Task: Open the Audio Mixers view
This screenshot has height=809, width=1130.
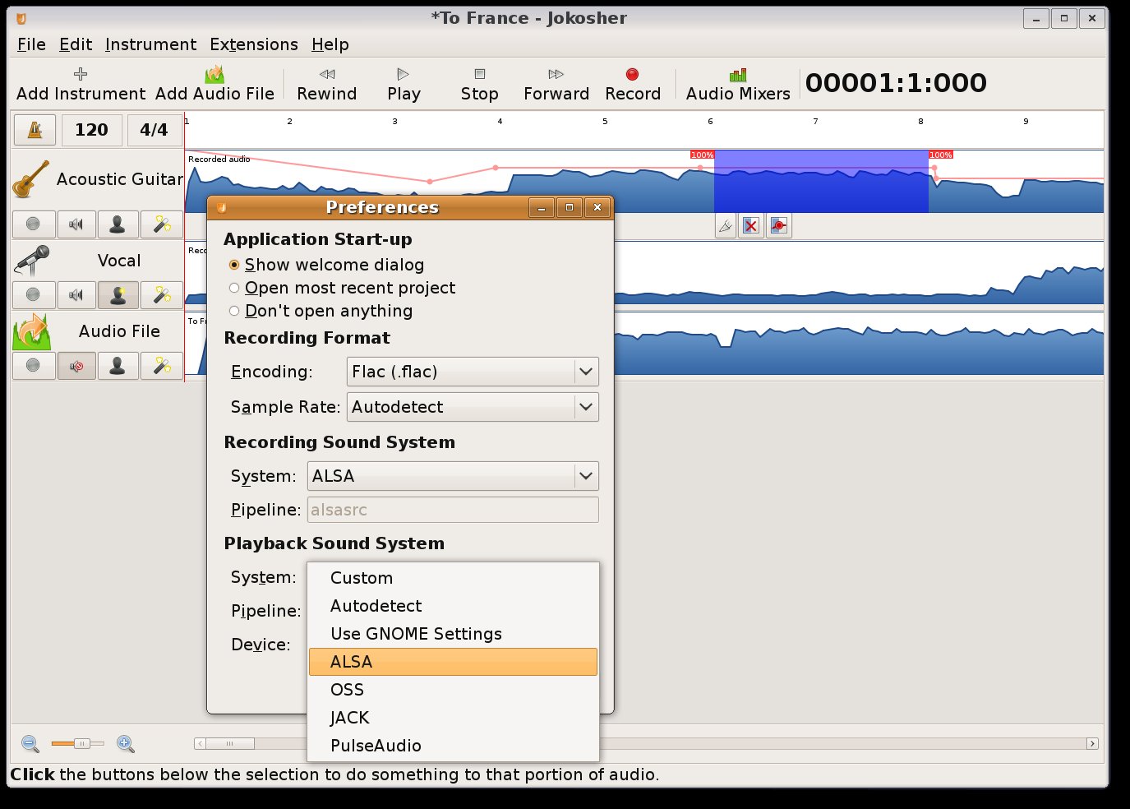Action: point(738,85)
